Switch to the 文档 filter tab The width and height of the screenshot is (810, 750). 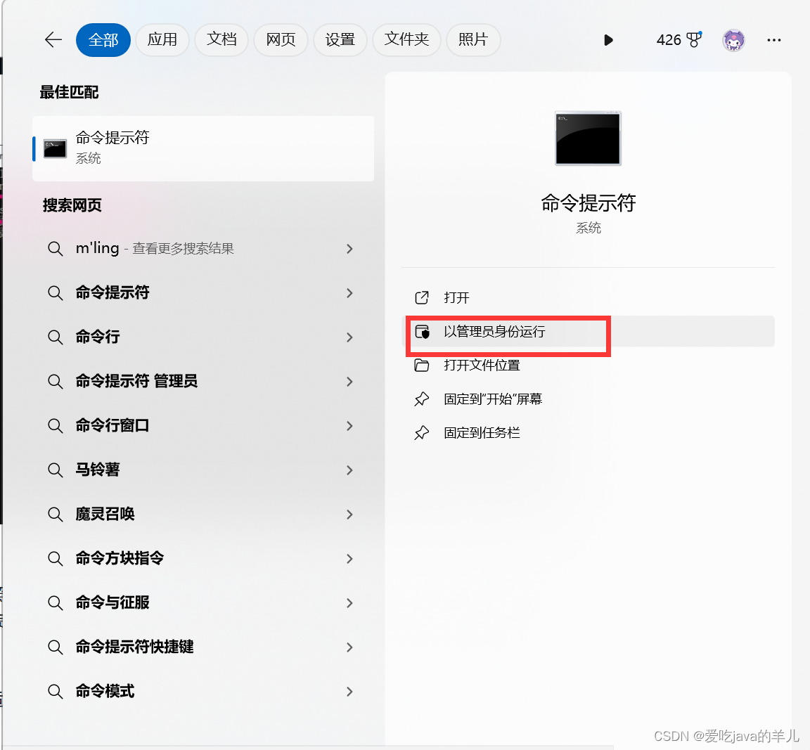tap(221, 40)
